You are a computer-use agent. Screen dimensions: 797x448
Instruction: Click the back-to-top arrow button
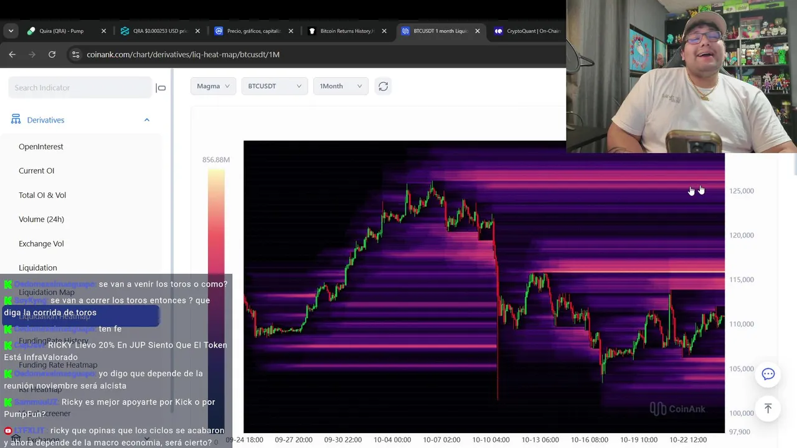(x=768, y=408)
